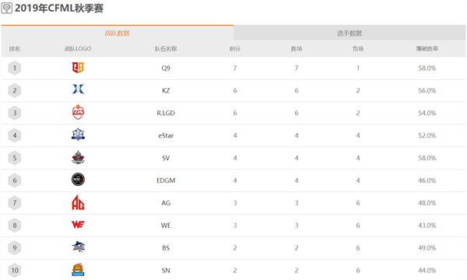467x280 pixels.
Task: Click the R.LGD team logo
Action: coord(78,112)
